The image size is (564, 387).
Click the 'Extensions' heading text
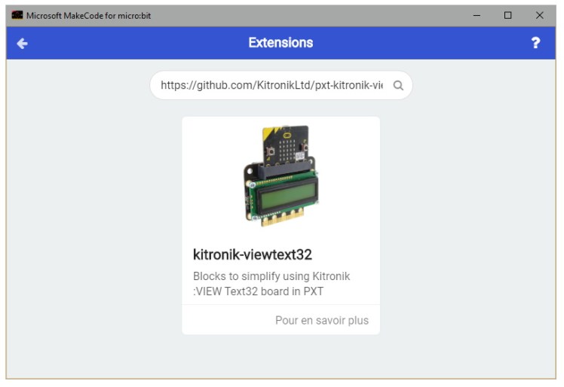pos(280,43)
